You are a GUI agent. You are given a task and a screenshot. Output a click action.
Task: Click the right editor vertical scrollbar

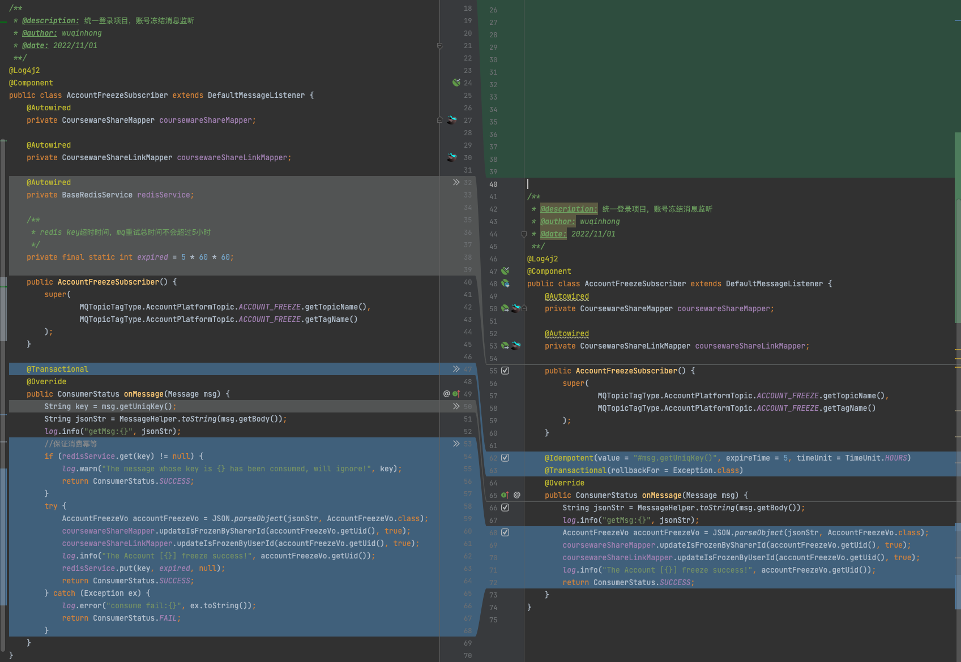(x=957, y=255)
